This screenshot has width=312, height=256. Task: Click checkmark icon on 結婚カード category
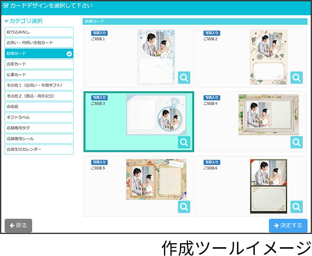point(69,54)
